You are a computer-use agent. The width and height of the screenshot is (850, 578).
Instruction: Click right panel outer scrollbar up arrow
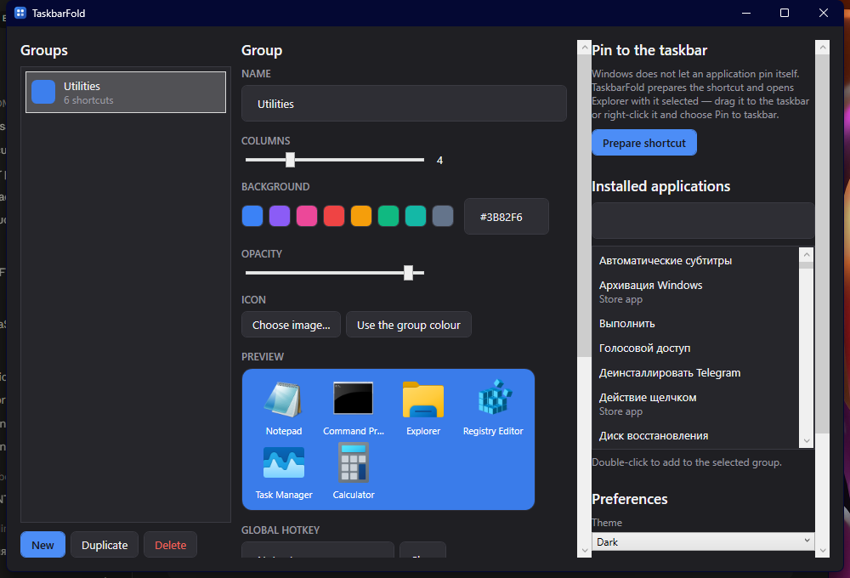822,48
